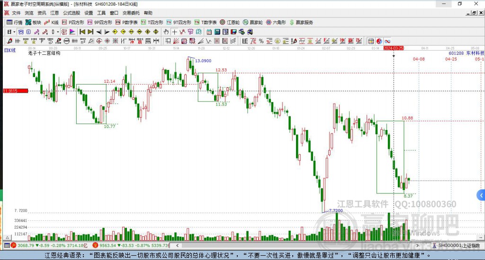485x260 pixels.
Task: Expand the 日 period dropdown arrow
Action: (x=14, y=32)
